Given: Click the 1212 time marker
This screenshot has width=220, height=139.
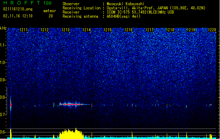Looking at the screenshot, I should (x=44, y=30).
